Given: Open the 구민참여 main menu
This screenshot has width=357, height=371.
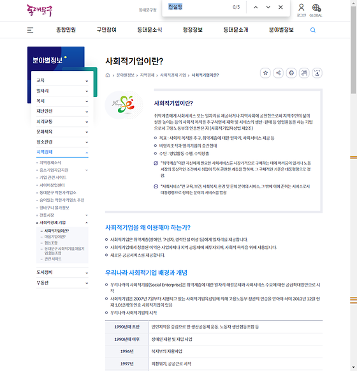Looking at the screenshot, I should click(x=106, y=30).
